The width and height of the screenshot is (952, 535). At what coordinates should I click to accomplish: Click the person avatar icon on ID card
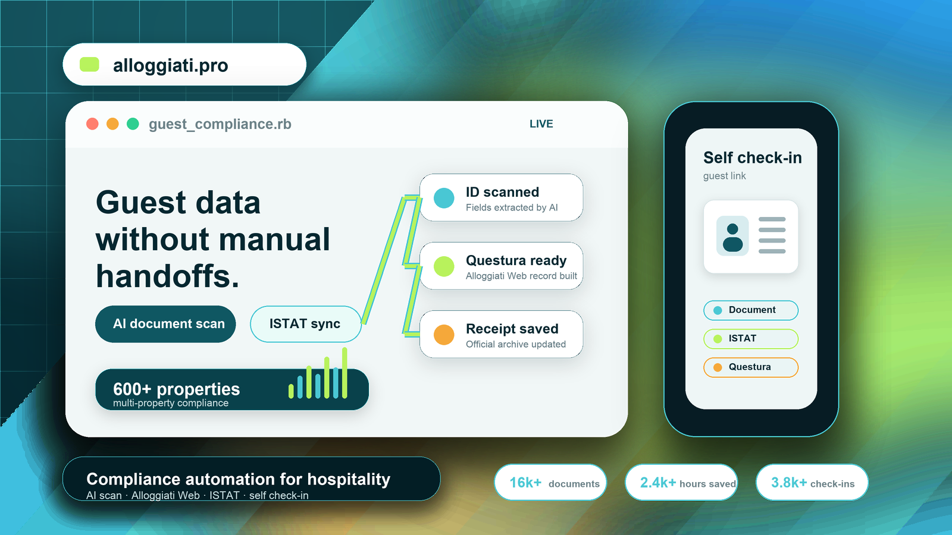[732, 236]
